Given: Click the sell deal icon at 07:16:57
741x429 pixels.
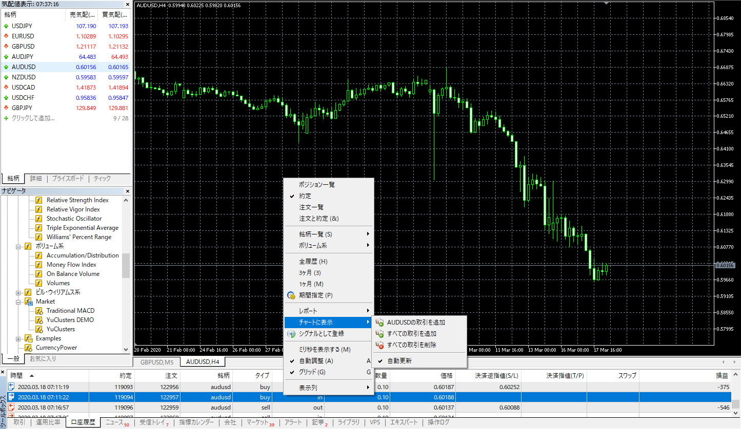Looking at the screenshot, I should pos(11,407).
